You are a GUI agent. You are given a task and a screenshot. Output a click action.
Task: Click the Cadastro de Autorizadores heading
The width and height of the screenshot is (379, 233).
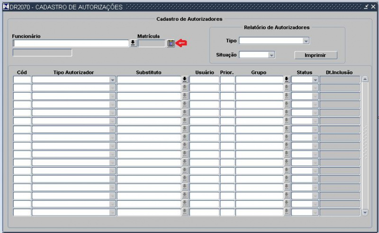(x=189, y=19)
